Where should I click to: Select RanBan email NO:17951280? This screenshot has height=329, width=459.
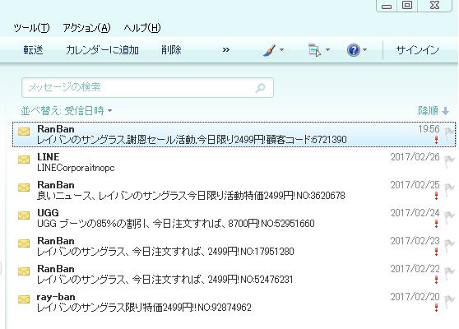pos(234,246)
